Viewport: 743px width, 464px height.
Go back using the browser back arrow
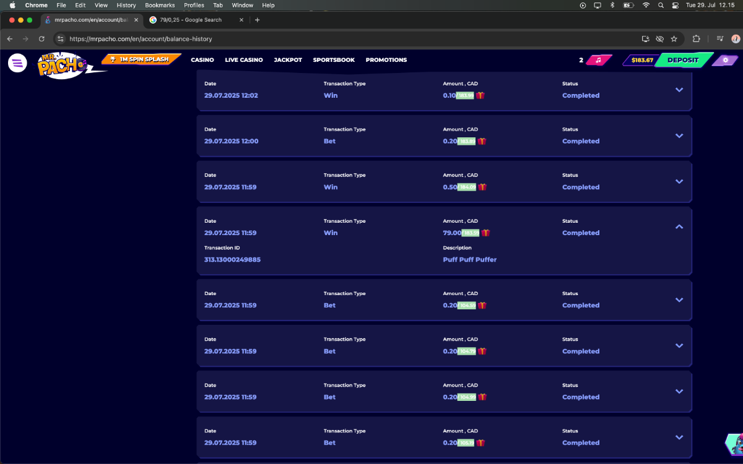pyautogui.click(x=10, y=38)
